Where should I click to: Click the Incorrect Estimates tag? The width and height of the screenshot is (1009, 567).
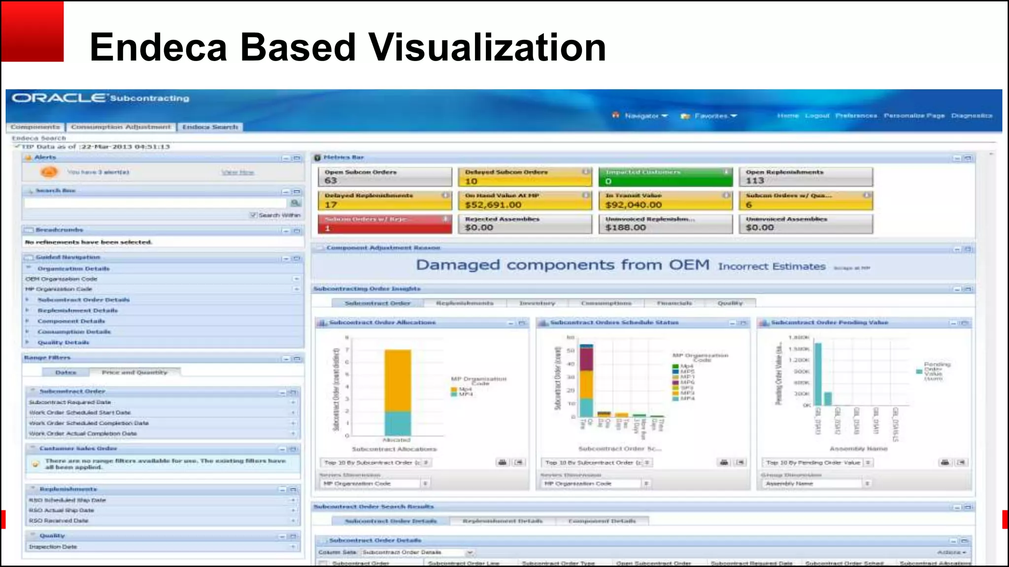772,266
